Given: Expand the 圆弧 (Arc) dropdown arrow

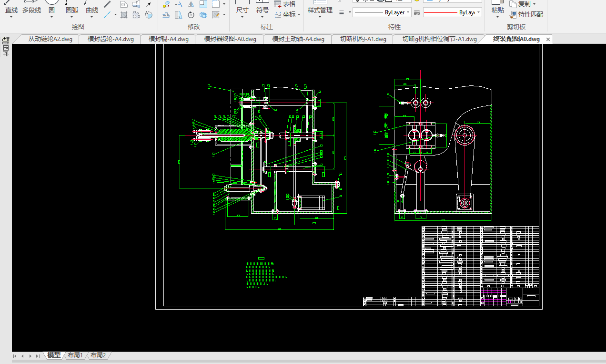Looking at the screenshot, I should (x=72, y=17).
